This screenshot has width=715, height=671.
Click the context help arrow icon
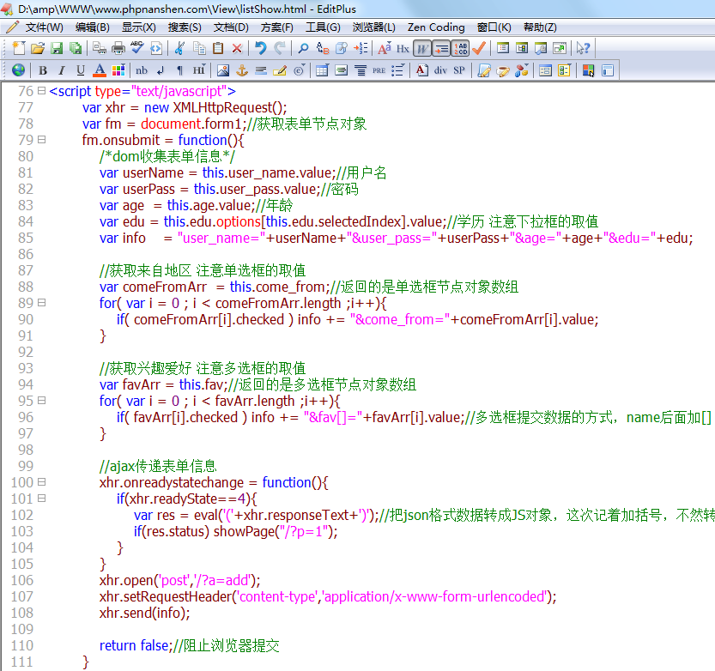(x=583, y=48)
